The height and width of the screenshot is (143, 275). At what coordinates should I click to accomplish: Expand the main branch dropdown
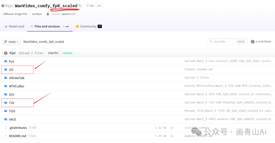pos(11,42)
